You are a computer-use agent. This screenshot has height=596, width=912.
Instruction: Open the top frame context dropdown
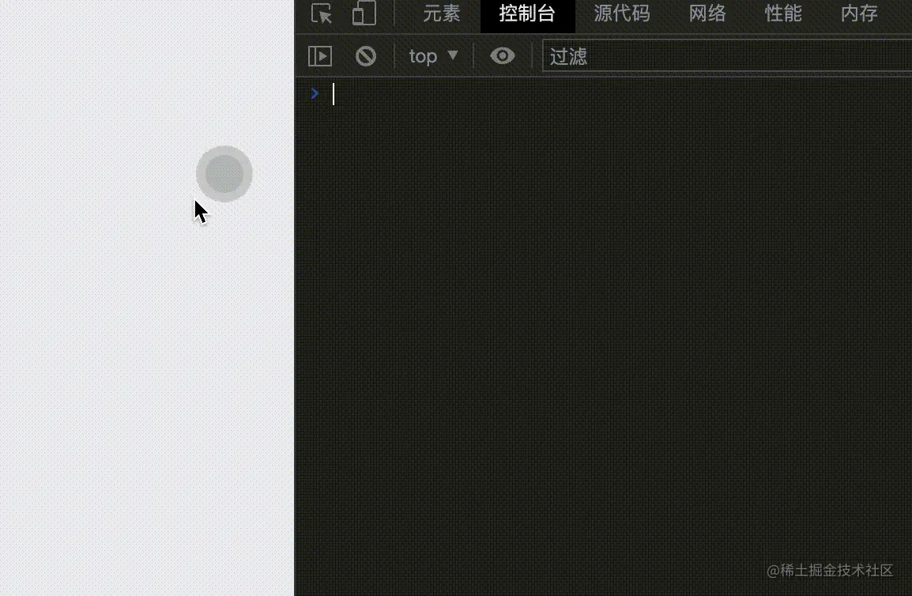point(432,55)
